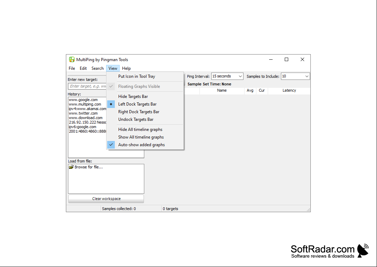This screenshot has width=377, height=267.
Task: Choose Show All timeline graphs
Action: point(145,137)
